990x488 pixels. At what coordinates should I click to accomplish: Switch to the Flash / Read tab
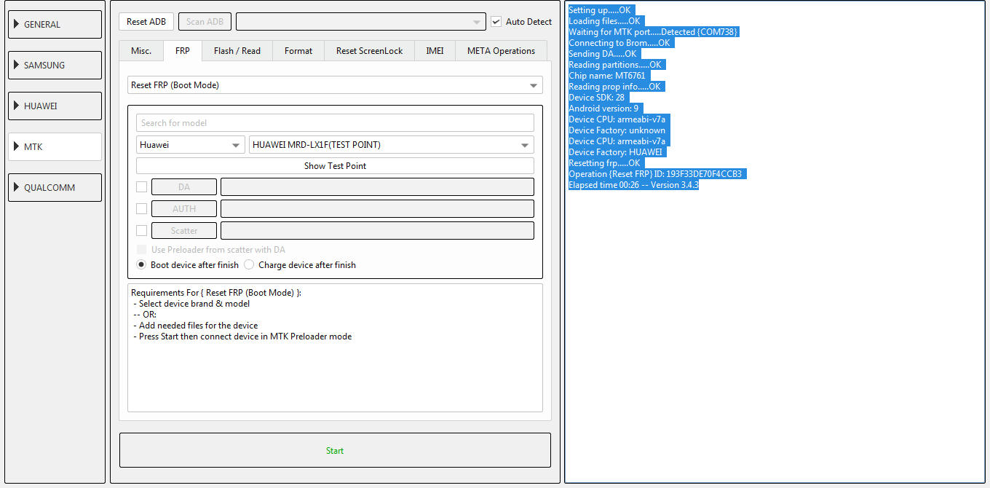(x=237, y=51)
